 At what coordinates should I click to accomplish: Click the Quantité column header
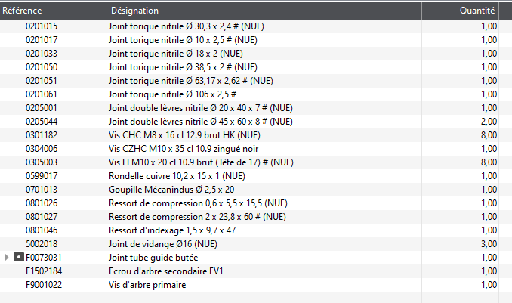pyautogui.click(x=461, y=11)
